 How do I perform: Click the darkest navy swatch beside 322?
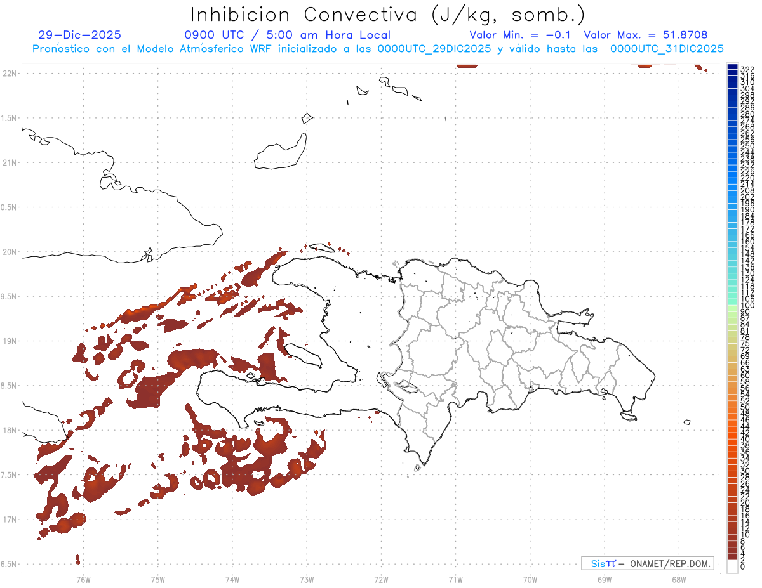[x=732, y=68]
